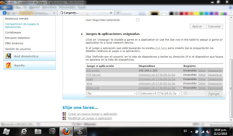Click Editar in the wow row

point(202,83)
